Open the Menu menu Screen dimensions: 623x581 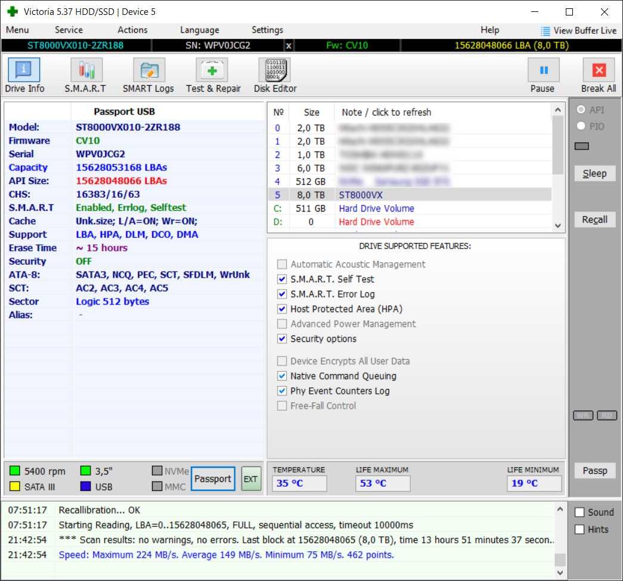coord(17,30)
